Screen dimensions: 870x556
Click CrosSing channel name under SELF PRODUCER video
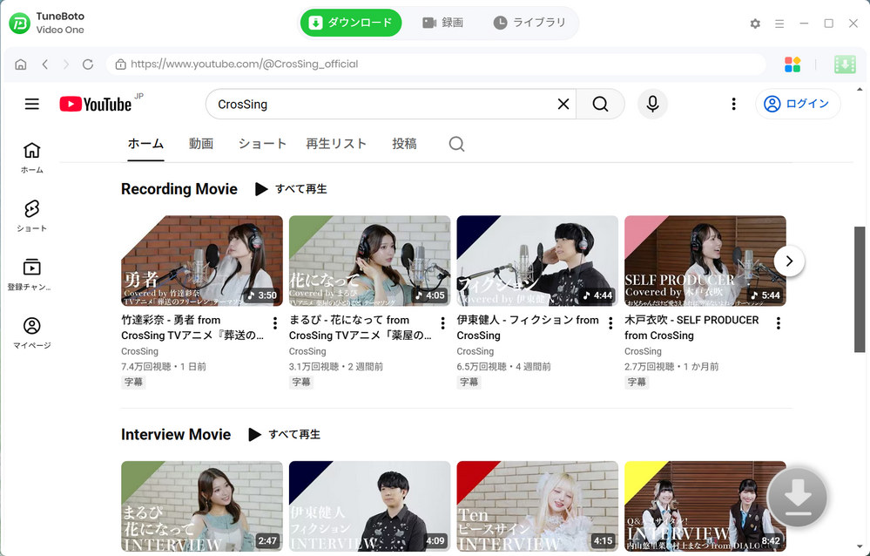click(x=643, y=351)
